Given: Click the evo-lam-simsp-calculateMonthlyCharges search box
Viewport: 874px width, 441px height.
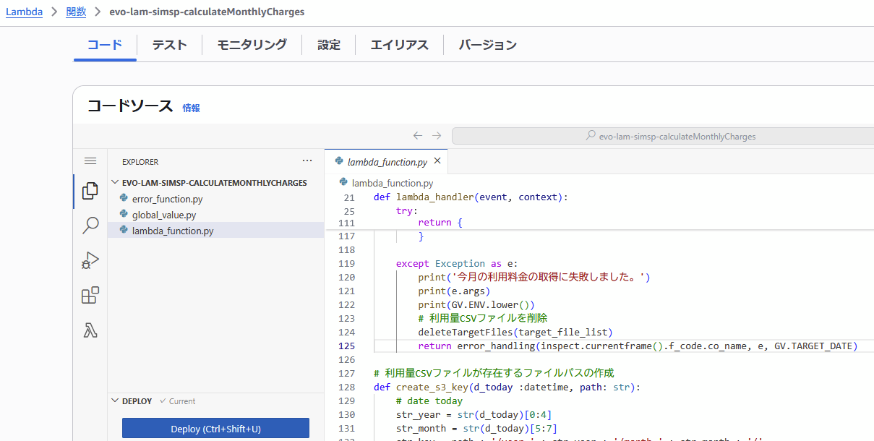Looking at the screenshot, I should coord(662,136).
